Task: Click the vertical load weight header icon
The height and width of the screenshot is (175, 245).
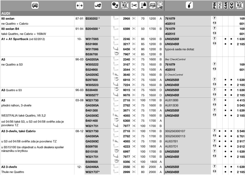Action: [143, 5]
